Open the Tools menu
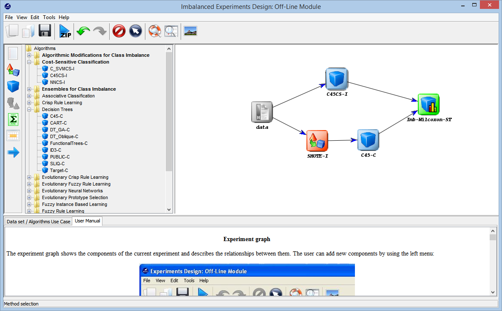Screen dimensions: 502x311 coord(49,17)
